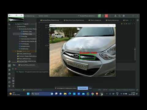Click the CRLF line separator in status bar
147x110 pixels.
click(x=100, y=90)
